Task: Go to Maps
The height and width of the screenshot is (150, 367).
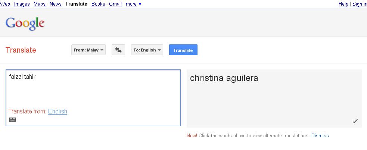Action: click(40, 4)
